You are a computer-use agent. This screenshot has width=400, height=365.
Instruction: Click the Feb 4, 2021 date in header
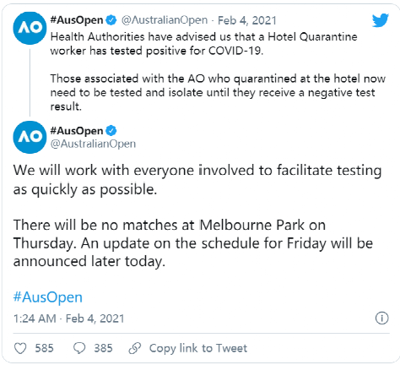point(247,20)
